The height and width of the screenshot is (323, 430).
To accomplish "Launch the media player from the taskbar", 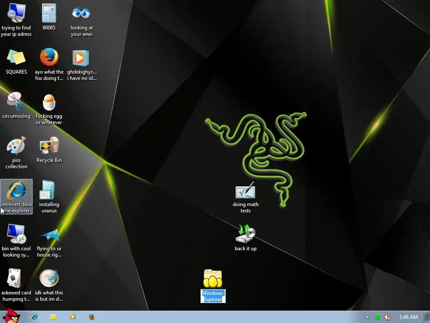I will coord(73,317).
